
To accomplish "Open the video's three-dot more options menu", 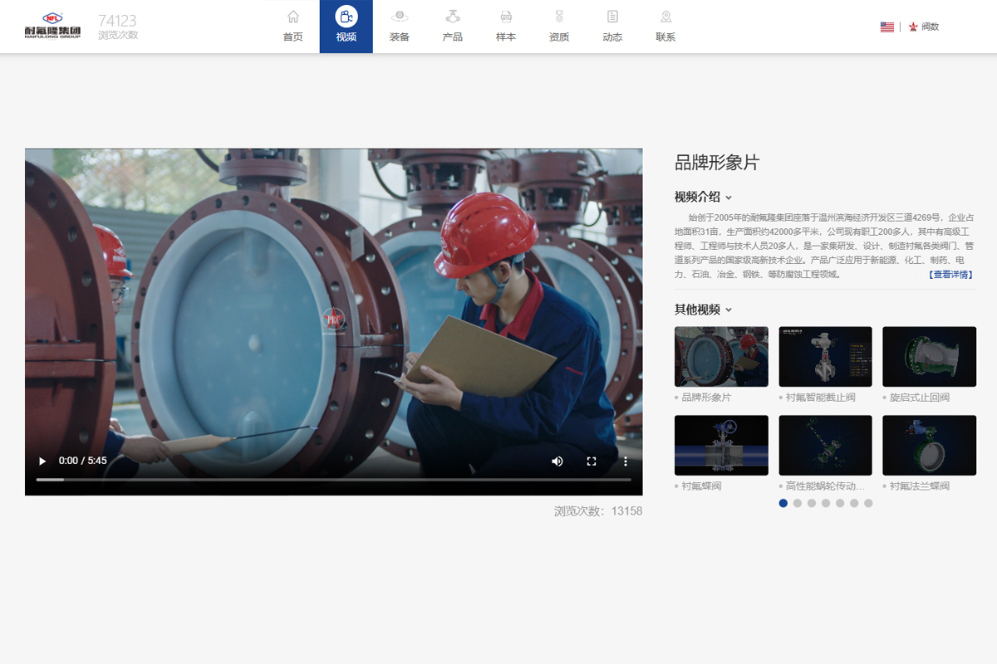I will coord(626,461).
